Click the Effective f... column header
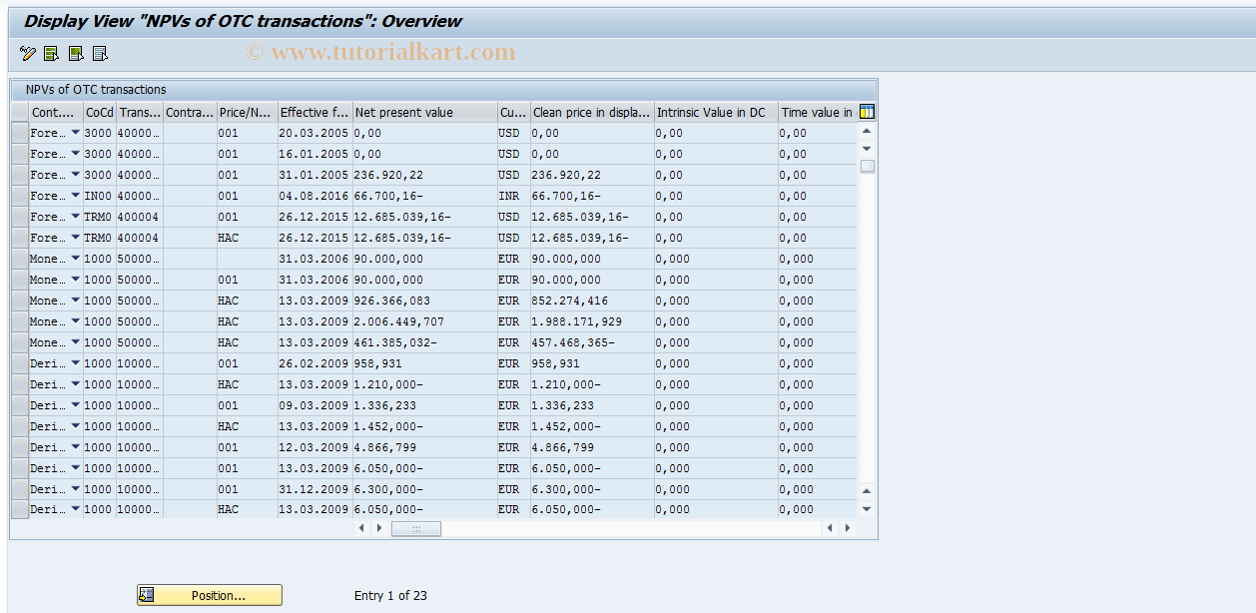The width and height of the screenshot is (1256, 613). point(314,112)
